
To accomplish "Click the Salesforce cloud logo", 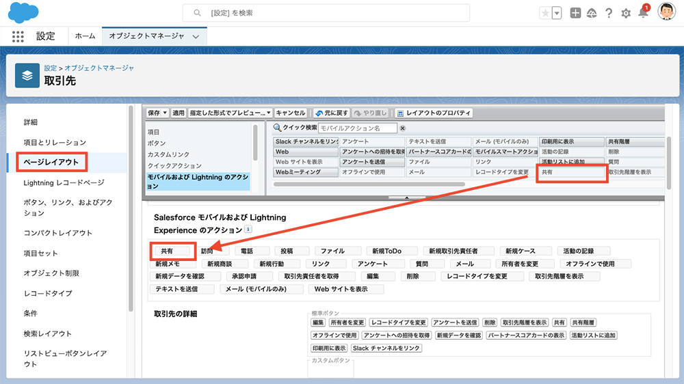I will (x=23, y=12).
